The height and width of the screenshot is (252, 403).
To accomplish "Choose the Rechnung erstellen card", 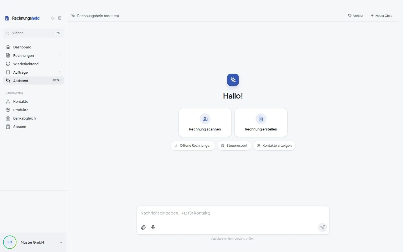I will coord(261,123).
